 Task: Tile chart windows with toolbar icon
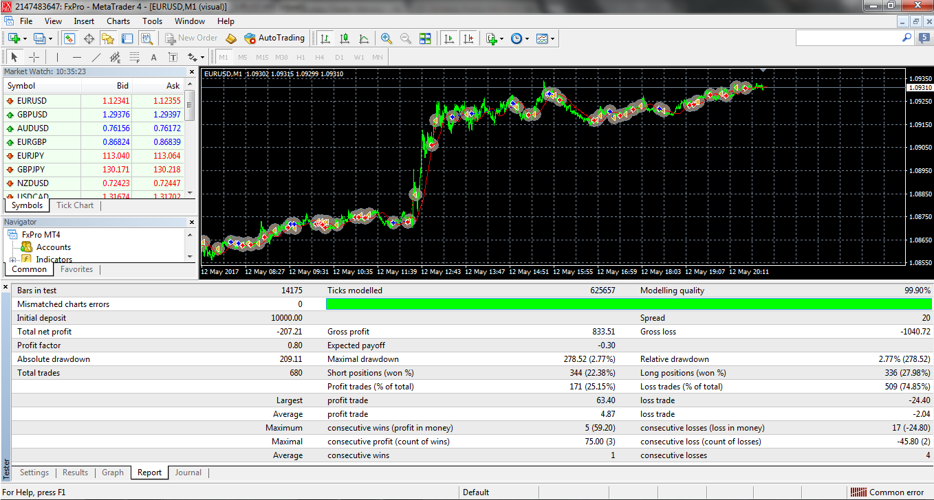click(x=425, y=38)
